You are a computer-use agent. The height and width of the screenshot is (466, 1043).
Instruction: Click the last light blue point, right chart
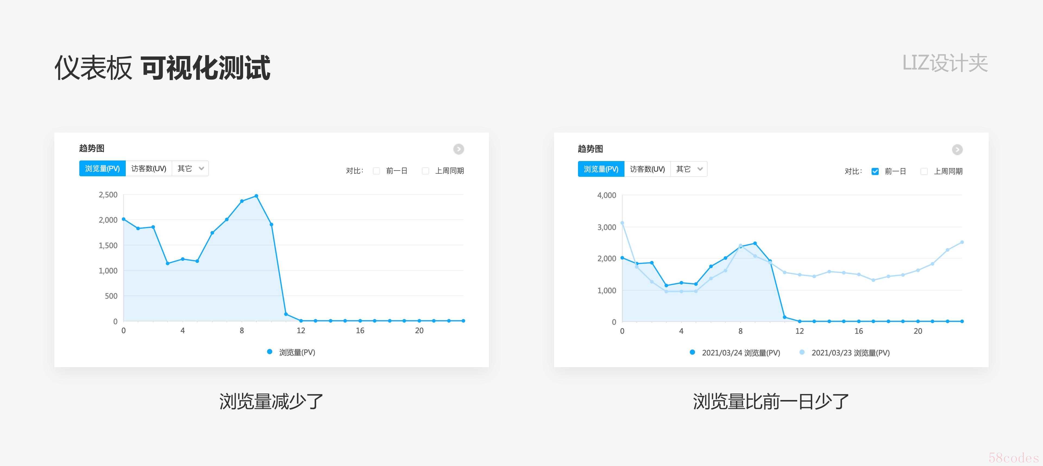coord(962,242)
